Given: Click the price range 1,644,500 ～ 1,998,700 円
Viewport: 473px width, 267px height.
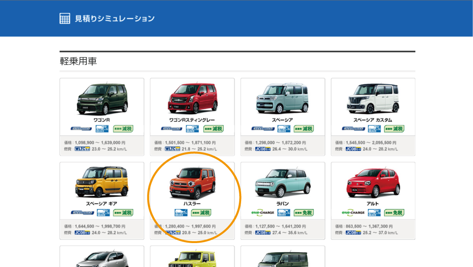Looking at the screenshot, I should (100, 226).
